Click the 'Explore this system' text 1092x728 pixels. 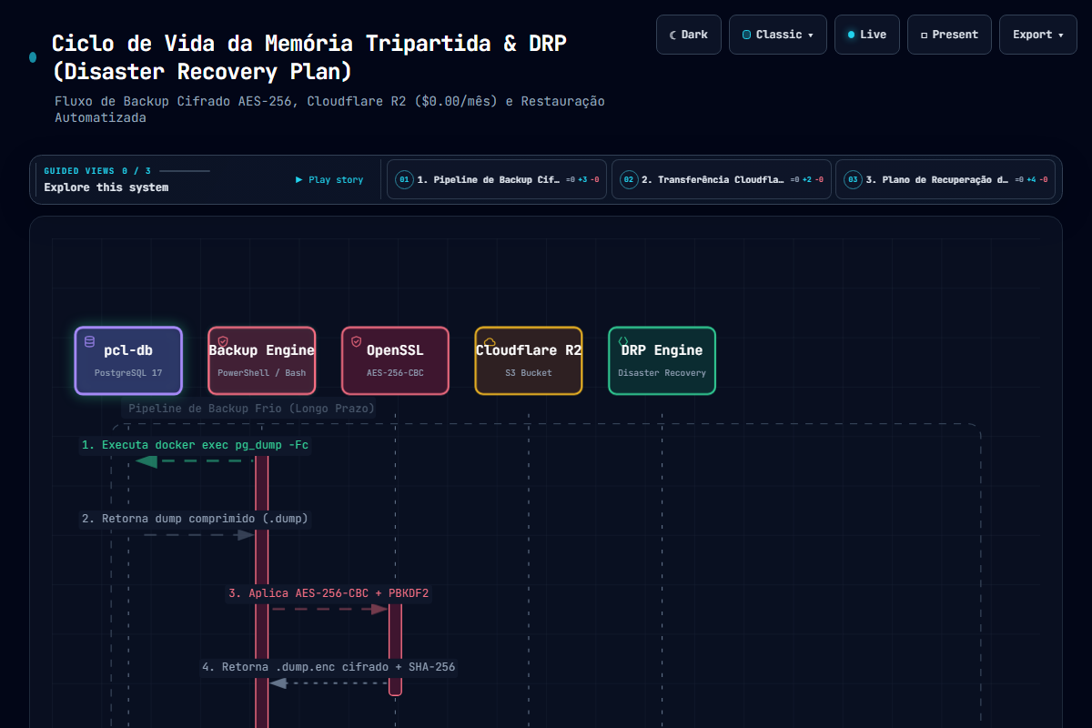pyautogui.click(x=106, y=187)
